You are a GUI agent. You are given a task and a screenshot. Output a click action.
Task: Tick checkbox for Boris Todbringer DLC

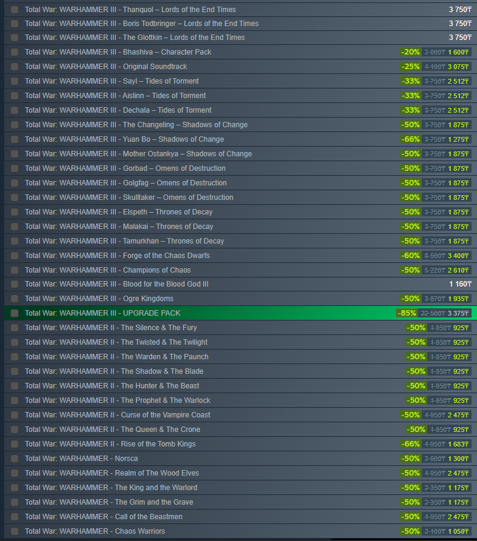pos(15,24)
